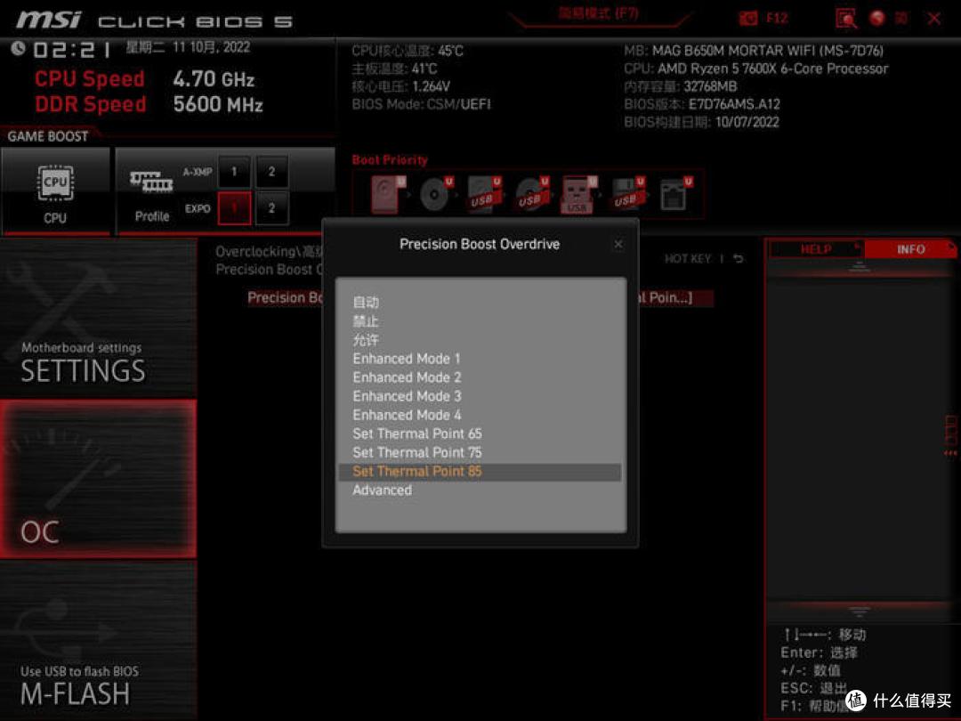Toggle A-XMP profile 1
The height and width of the screenshot is (721, 961).
pos(233,172)
